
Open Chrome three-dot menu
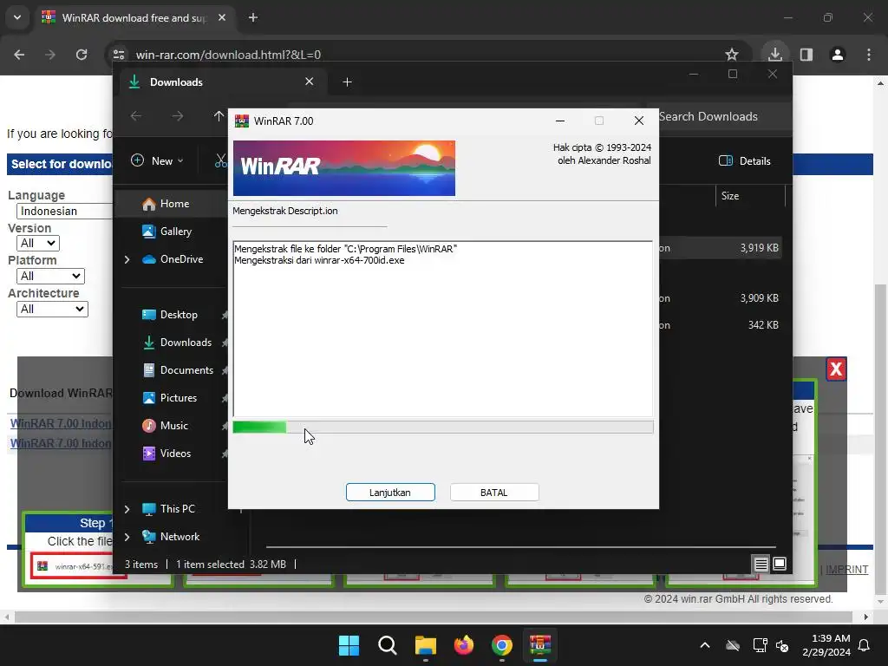click(869, 55)
